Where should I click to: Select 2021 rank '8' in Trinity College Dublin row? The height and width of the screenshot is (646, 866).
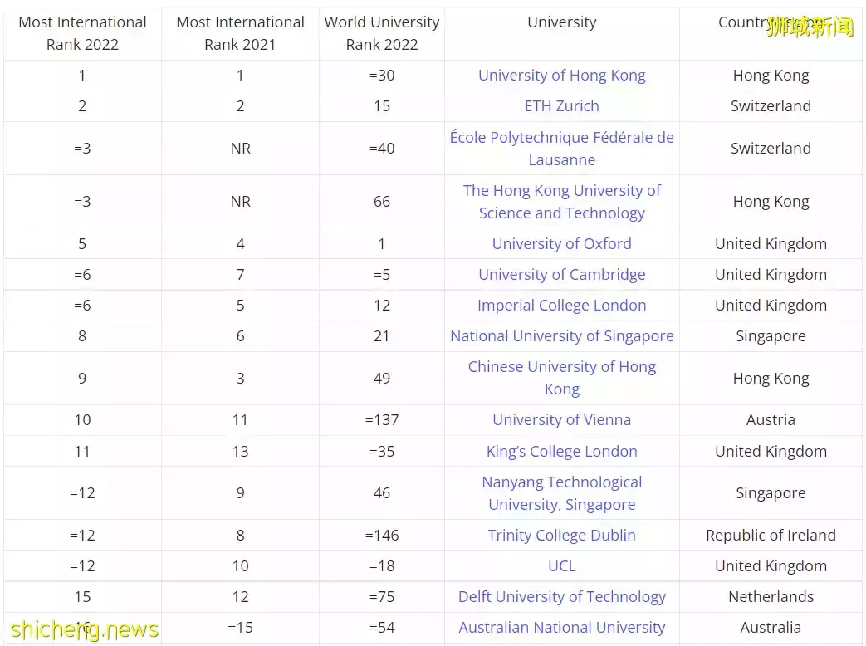[x=240, y=535]
